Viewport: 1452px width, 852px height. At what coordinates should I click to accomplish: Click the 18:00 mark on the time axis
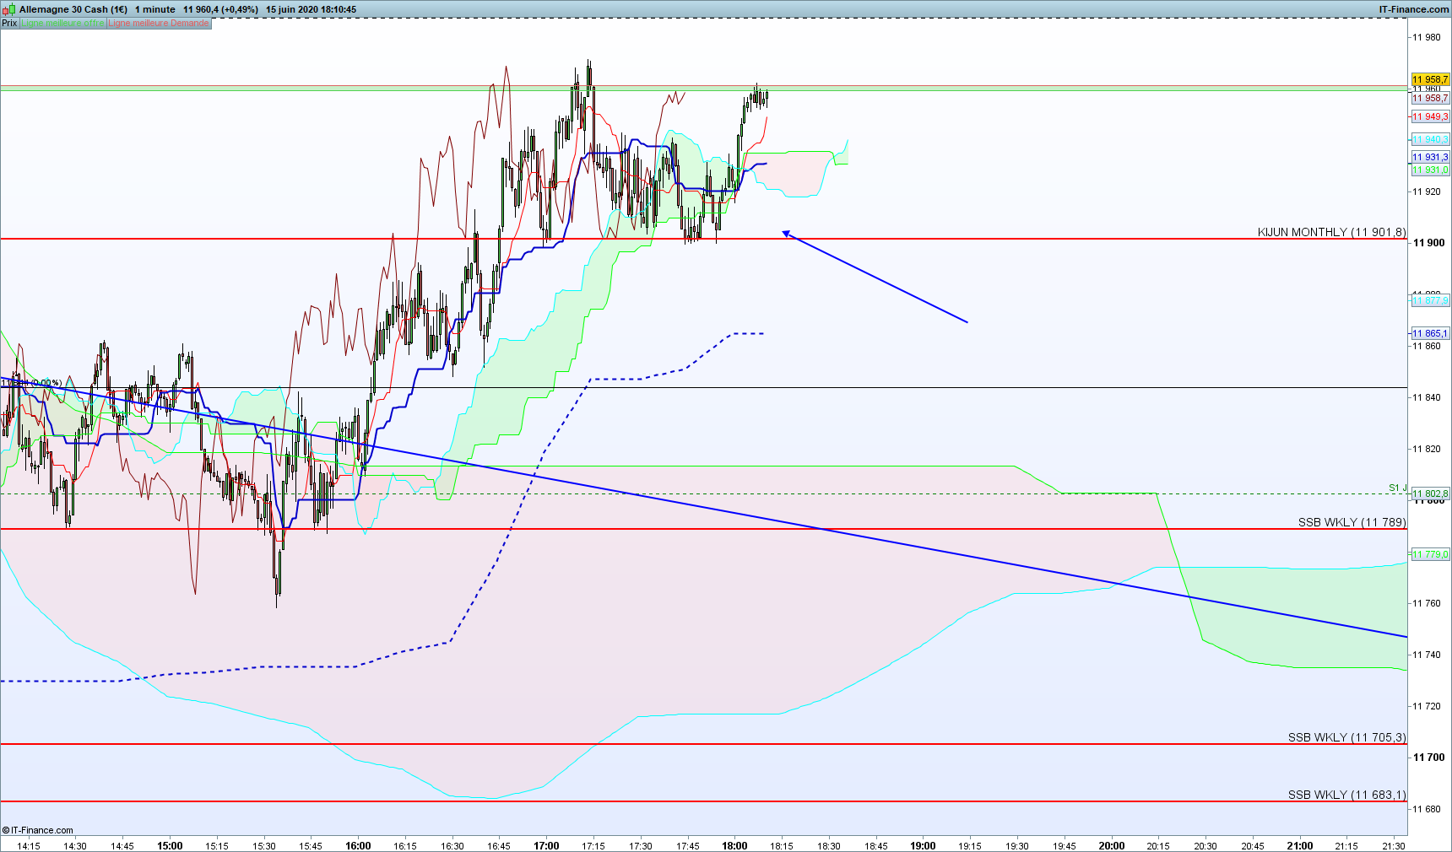[x=734, y=845]
